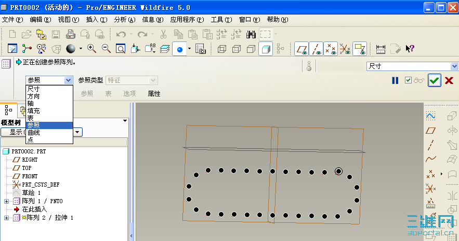
Task: Cancel the pattern with red X
Action: [449, 80]
